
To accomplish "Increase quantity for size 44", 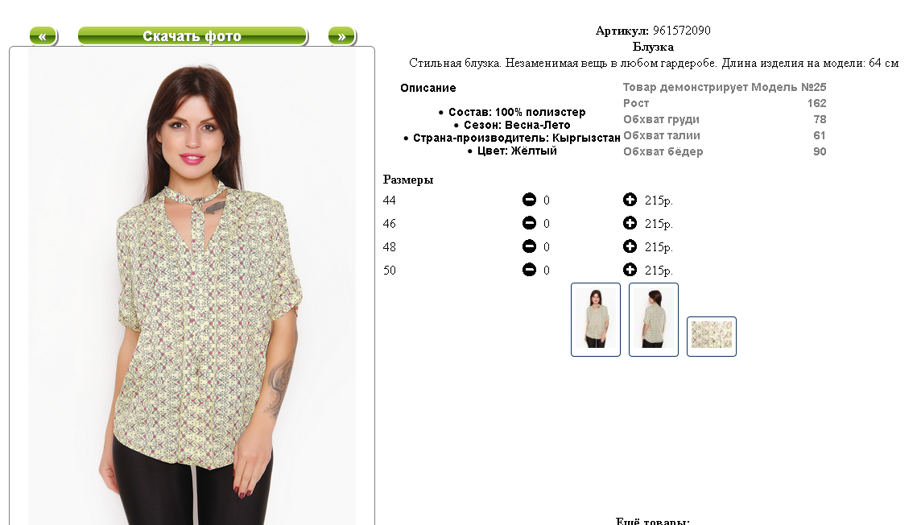I will [x=630, y=200].
